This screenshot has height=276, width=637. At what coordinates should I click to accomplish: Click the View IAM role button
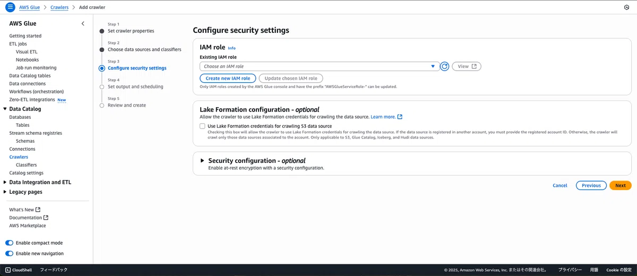[467, 66]
